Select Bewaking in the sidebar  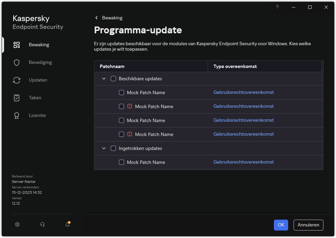click(x=39, y=45)
